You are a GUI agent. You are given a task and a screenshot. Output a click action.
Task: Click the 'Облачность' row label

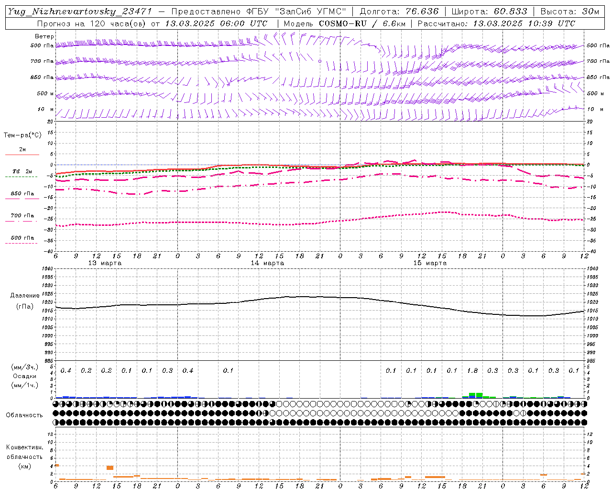[24, 415]
